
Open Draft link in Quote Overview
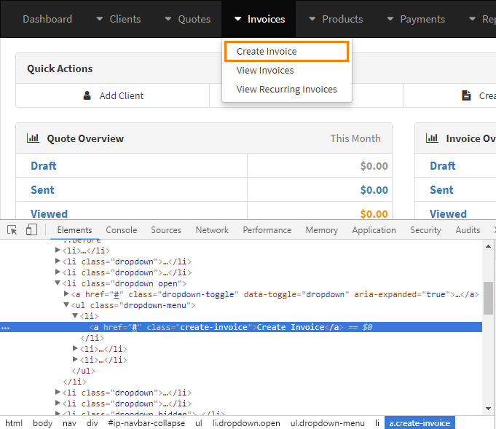tap(44, 166)
